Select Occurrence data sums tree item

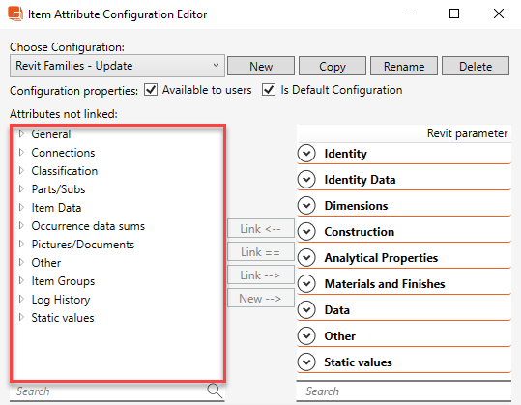(88, 226)
